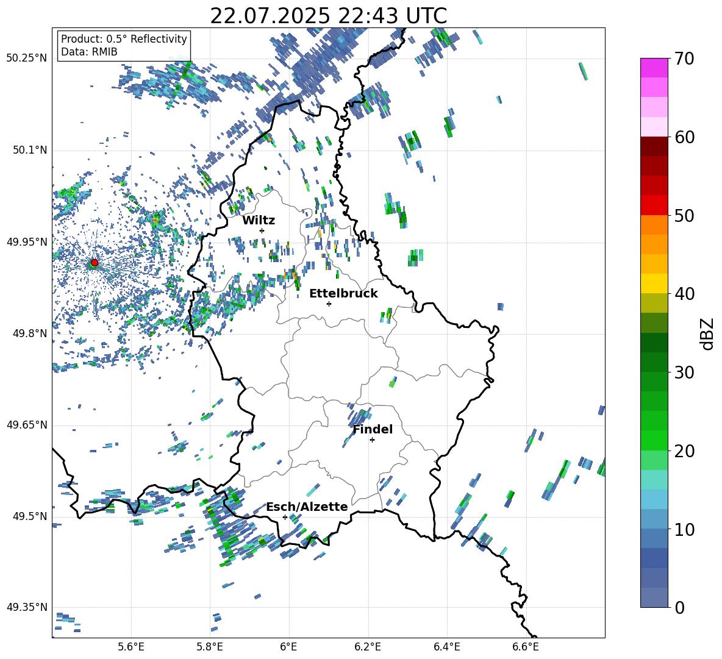Click the colorbar value 40

coord(684,294)
